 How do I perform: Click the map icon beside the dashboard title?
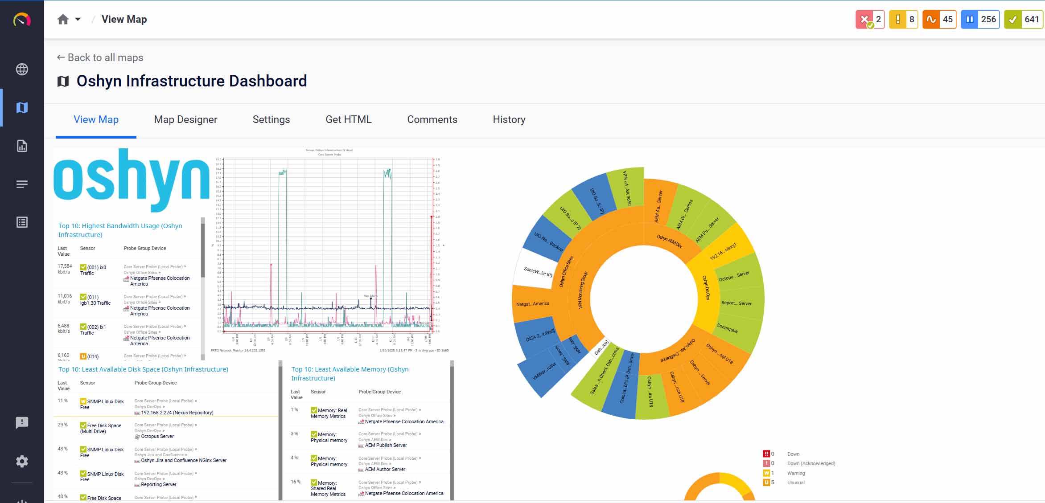pos(63,81)
